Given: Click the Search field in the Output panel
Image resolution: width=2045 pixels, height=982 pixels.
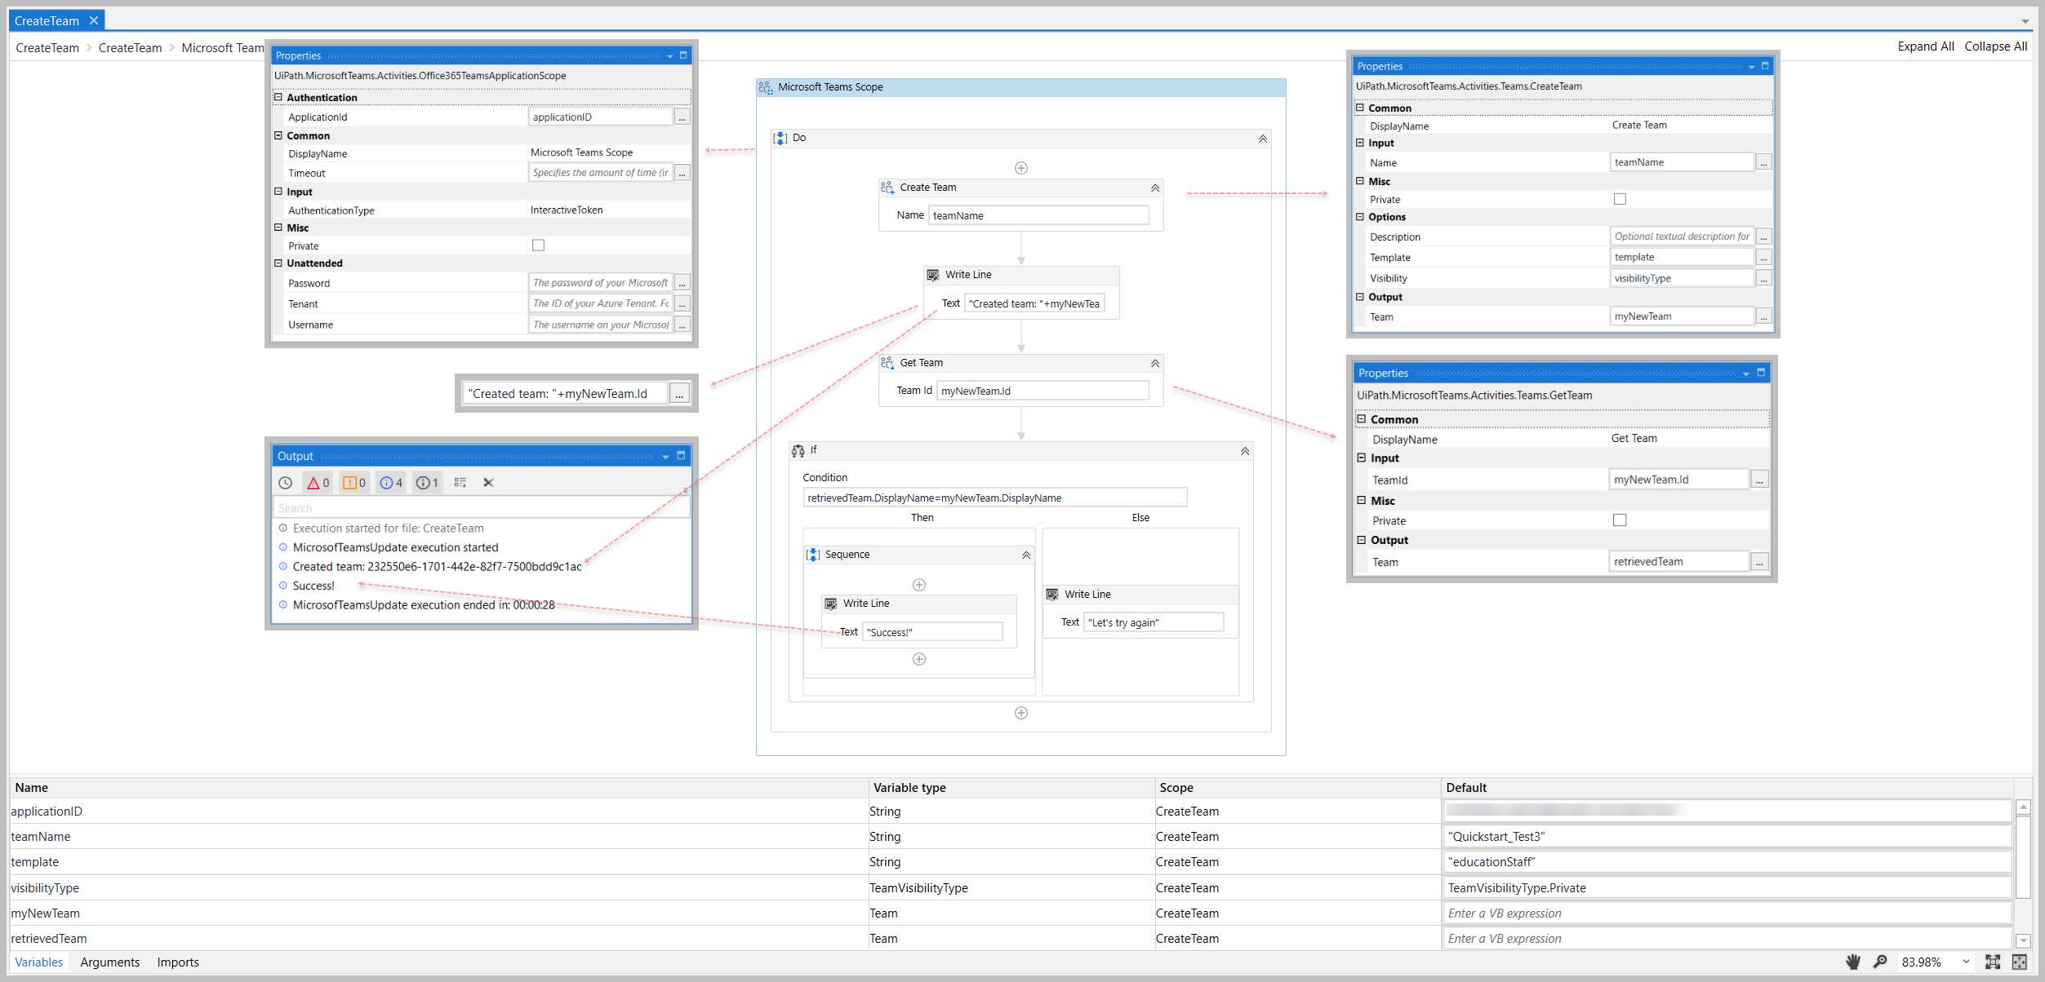Looking at the screenshot, I should (481, 506).
